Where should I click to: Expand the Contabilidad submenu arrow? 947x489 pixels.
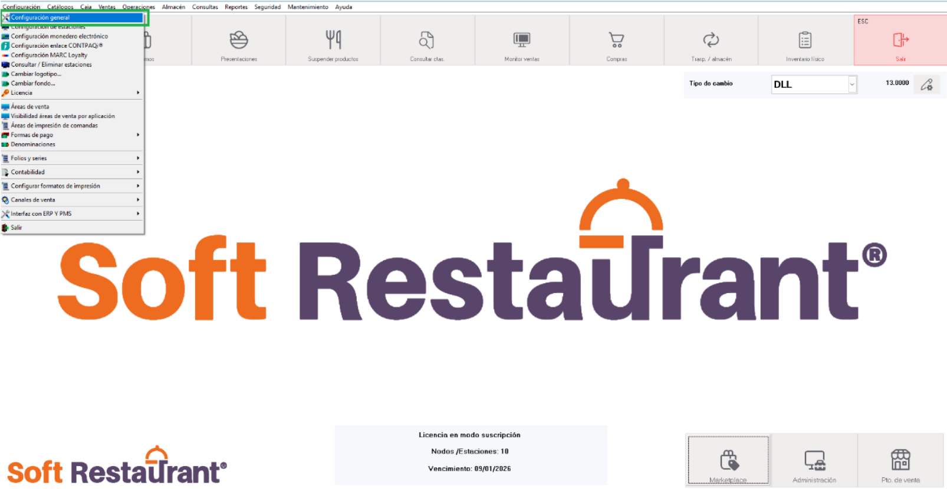click(x=138, y=172)
